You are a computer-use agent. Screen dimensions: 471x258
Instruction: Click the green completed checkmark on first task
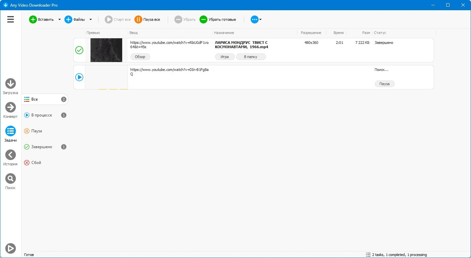click(79, 50)
